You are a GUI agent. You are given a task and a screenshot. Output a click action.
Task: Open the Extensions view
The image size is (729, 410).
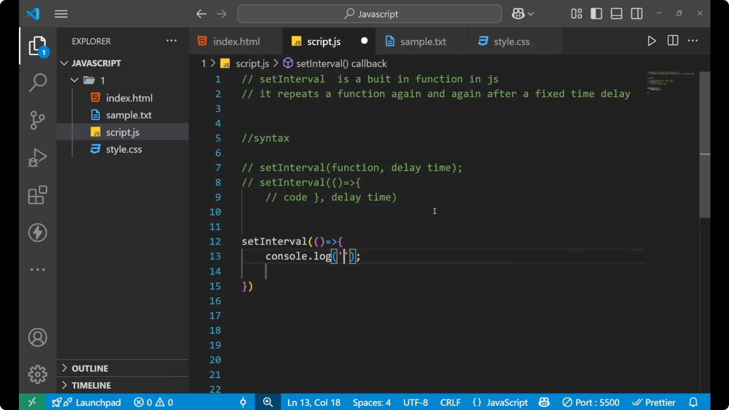point(38,195)
